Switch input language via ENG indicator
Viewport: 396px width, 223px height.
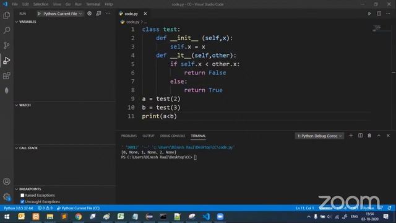point(354,217)
